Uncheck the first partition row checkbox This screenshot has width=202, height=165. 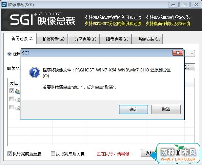(x=12, y=90)
